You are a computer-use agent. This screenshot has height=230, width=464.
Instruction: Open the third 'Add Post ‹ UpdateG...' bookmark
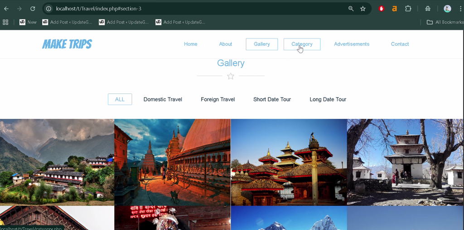tap(180, 22)
